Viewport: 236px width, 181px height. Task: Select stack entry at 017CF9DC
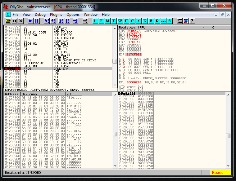click(x=172, y=157)
